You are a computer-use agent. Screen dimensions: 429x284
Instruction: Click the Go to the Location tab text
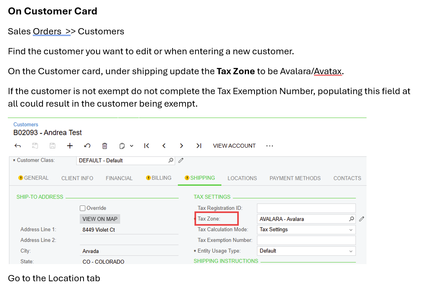[54, 278]
